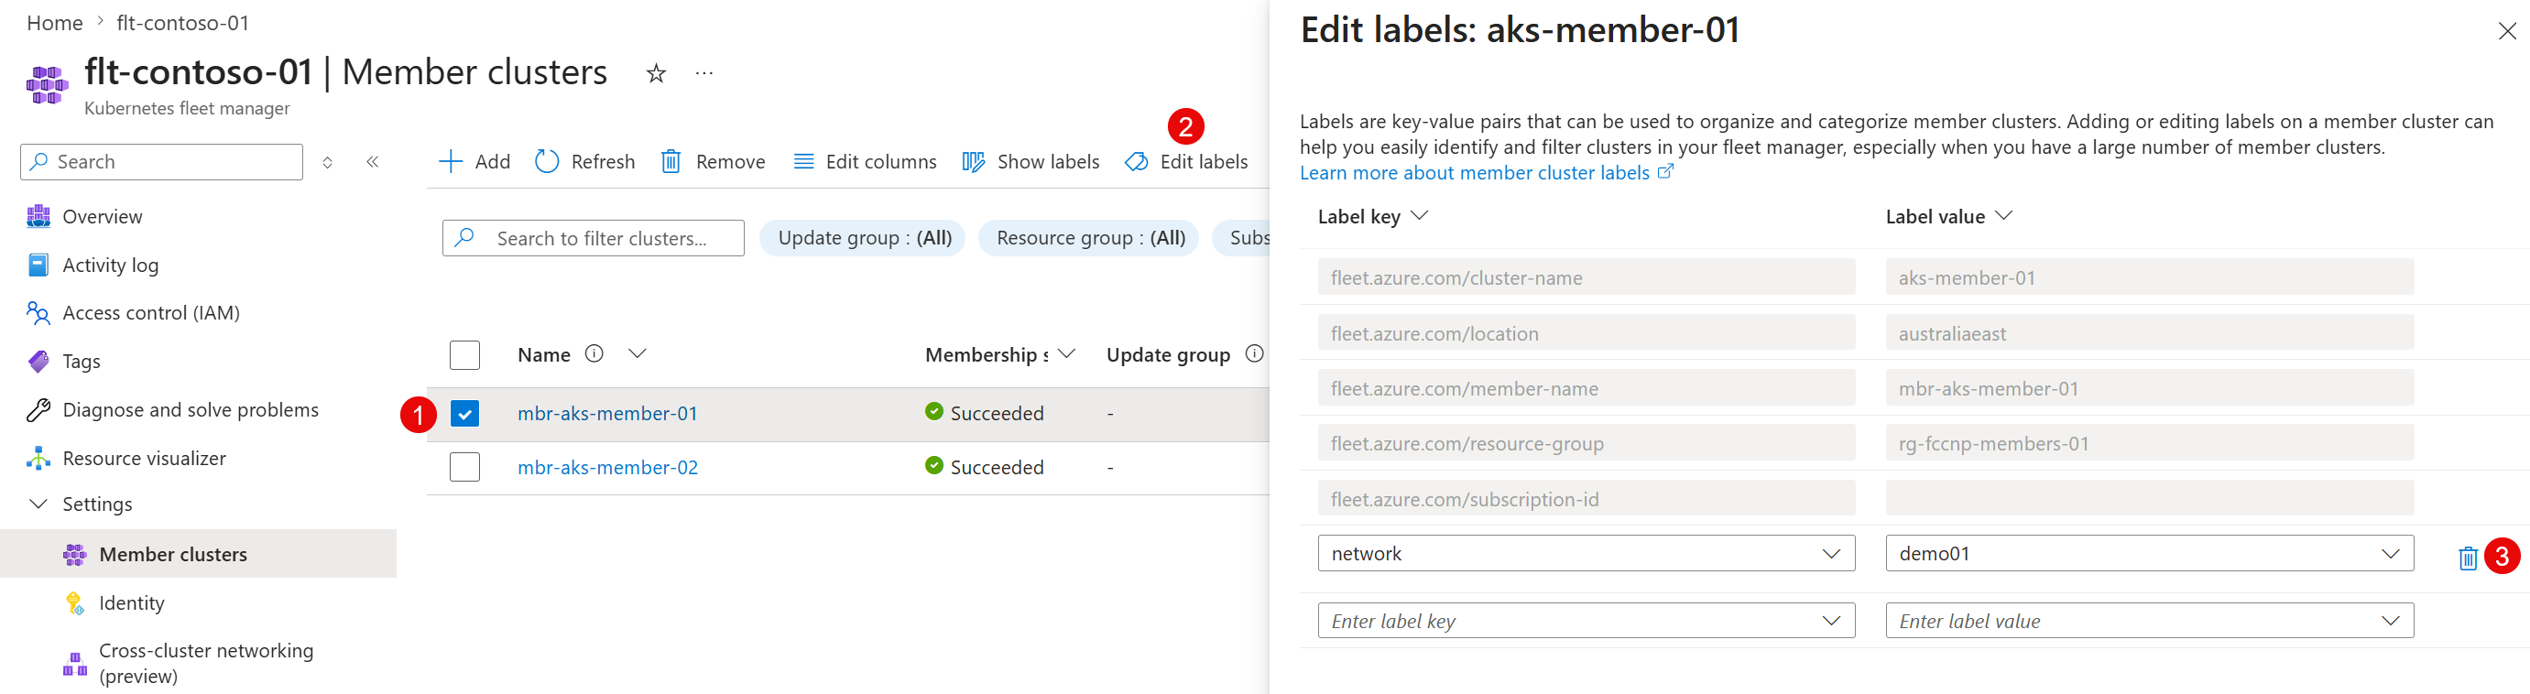This screenshot has width=2530, height=694.
Task: Click the info icon next to Update group
Action: click(x=1254, y=353)
